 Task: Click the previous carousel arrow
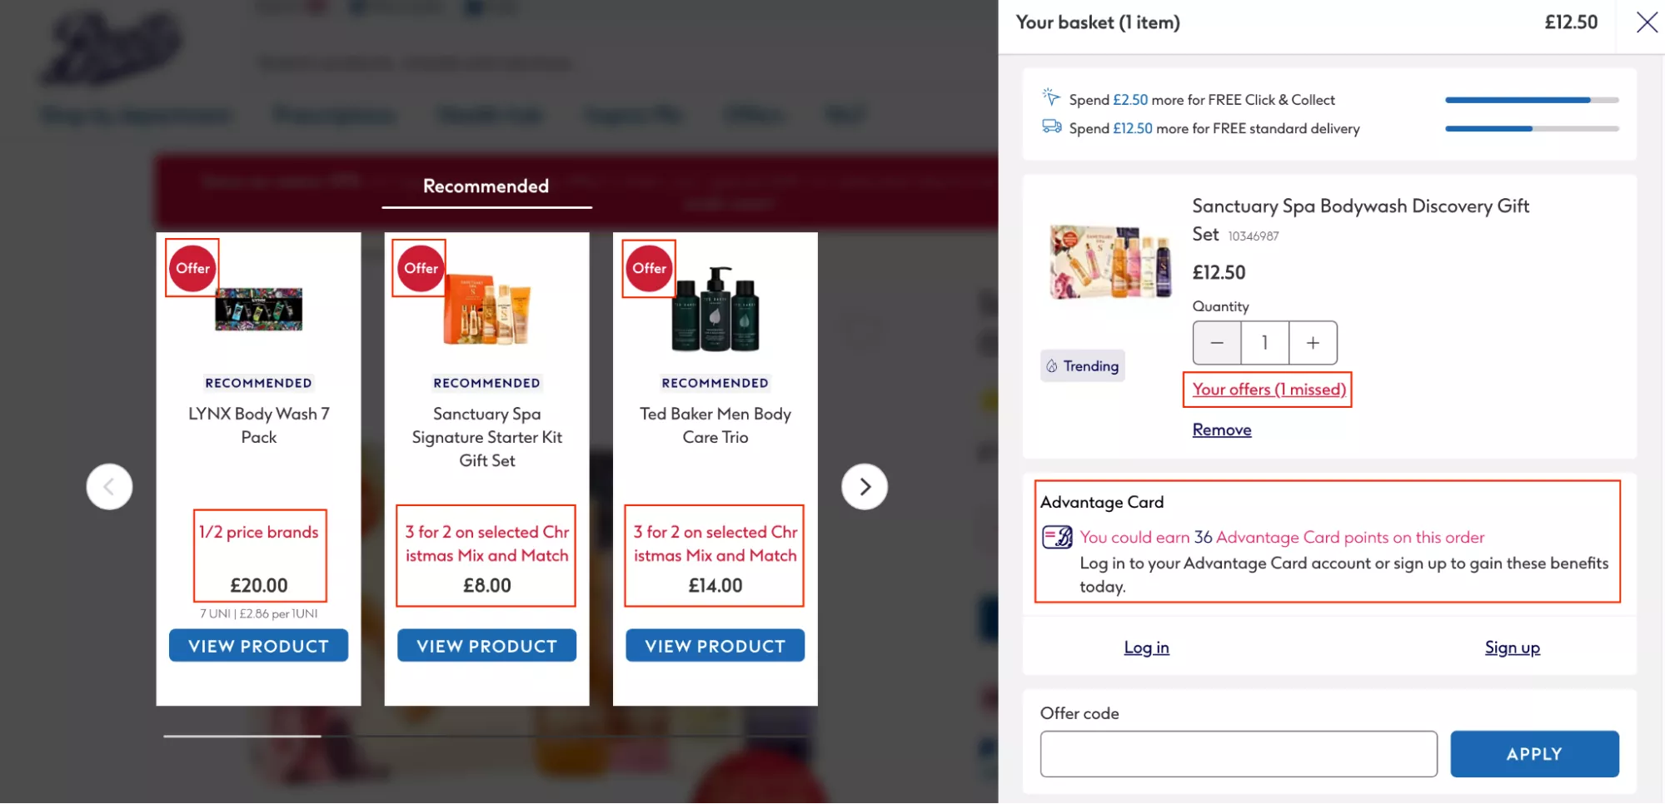point(109,486)
